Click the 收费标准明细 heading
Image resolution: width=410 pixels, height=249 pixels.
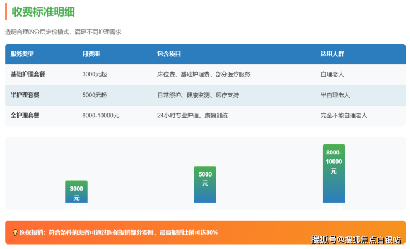point(43,12)
